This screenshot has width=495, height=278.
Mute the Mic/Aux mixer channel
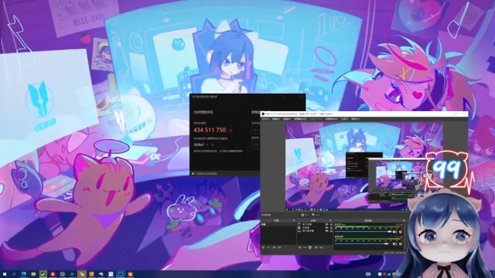(x=395, y=232)
